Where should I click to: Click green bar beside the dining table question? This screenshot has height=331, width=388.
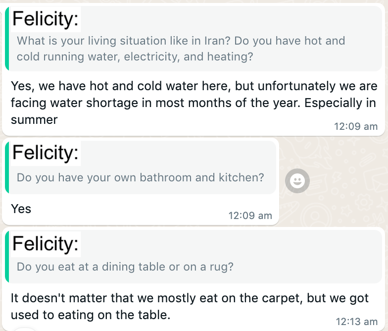6,258
